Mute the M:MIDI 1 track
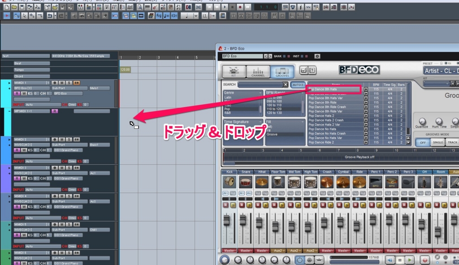Screen dimensions: 459x265 62,83
